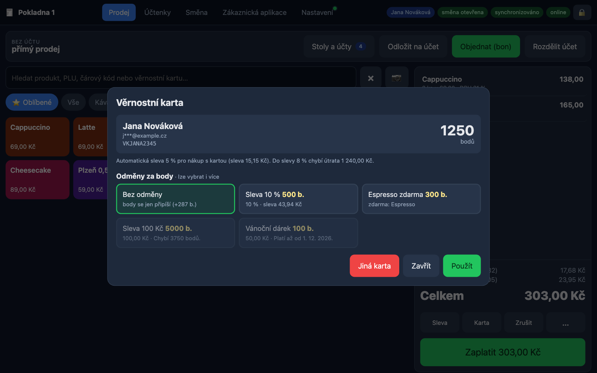The width and height of the screenshot is (597, 373).
Task: Clear search with the X icon
Action: [x=371, y=78]
